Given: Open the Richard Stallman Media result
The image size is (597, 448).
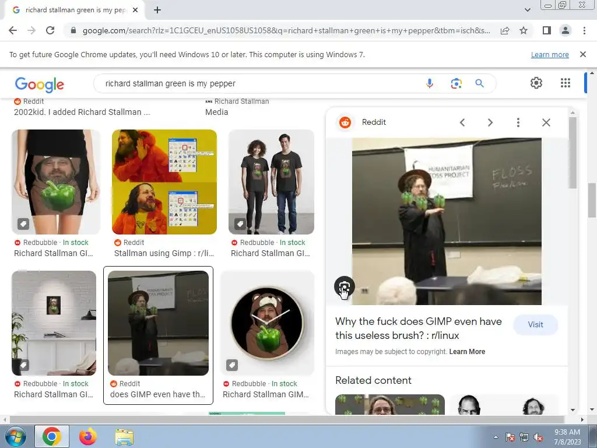Looking at the screenshot, I should point(217,112).
